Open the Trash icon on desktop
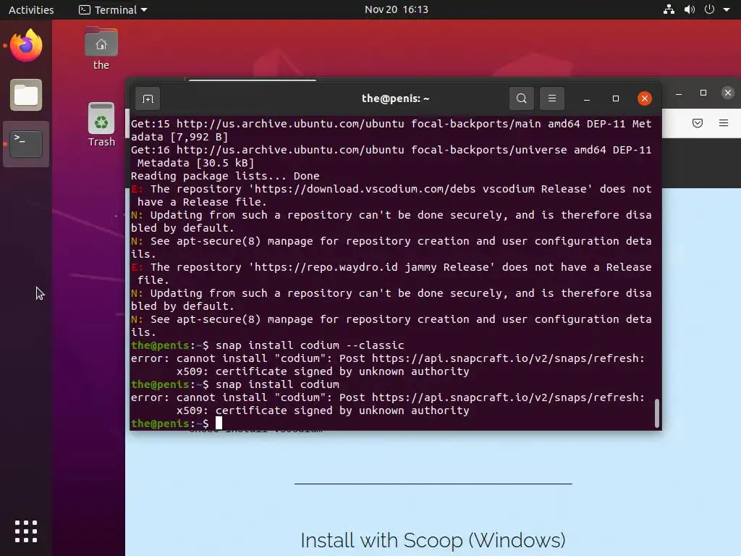Viewport: 741px width, 556px height. (x=101, y=125)
